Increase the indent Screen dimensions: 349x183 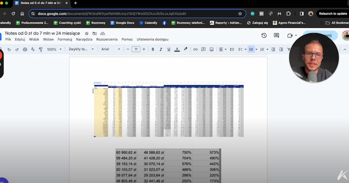point(281,49)
